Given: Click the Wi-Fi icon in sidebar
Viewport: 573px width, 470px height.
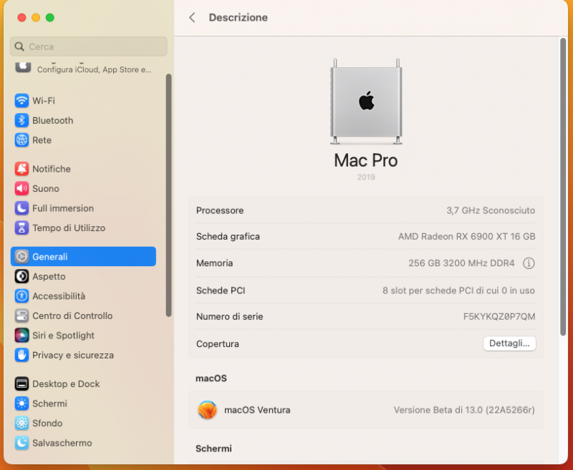Looking at the screenshot, I should pyautogui.click(x=22, y=101).
